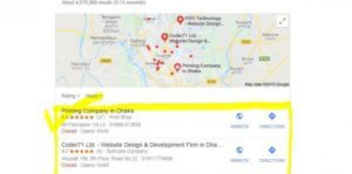352x174 pixels.
Task: Open Coder71 Ltd. Website Design listing
Action: pyautogui.click(x=143, y=145)
